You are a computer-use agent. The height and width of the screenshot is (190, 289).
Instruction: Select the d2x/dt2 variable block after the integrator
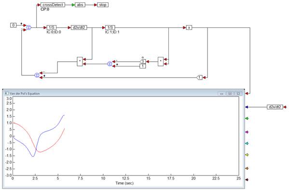coord(79,27)
